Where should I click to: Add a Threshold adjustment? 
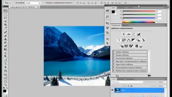[131, 46]
